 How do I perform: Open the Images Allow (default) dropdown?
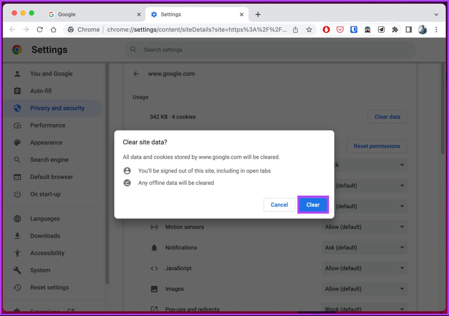pyautogui.click(x=365, y=289)
